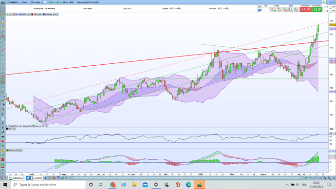The width and height of the screenshot is (336, 189).
Task: Click the green thumbs-up tool
Action: click(x=3, y=164)
